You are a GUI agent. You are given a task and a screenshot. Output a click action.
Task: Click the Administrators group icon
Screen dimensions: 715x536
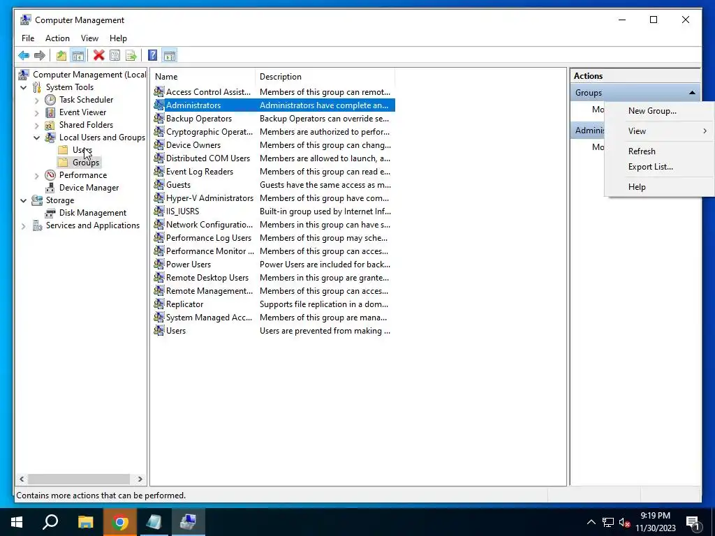click(x=159, y=105)
